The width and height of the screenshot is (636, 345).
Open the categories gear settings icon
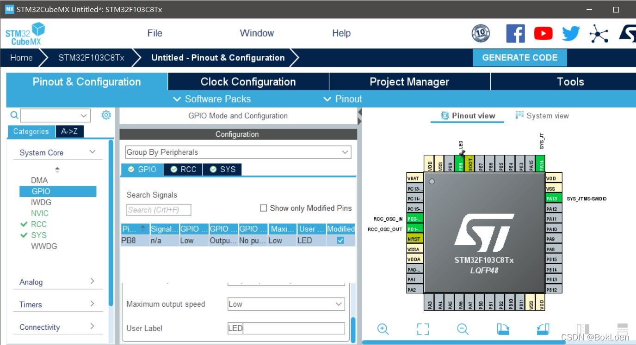(x=106, y=115)
